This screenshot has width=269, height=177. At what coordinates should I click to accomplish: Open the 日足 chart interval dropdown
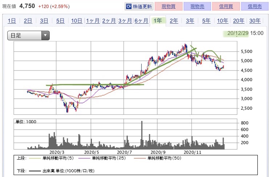coord(28,36)
